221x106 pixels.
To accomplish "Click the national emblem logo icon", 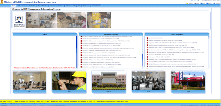I will pos(2,2).
